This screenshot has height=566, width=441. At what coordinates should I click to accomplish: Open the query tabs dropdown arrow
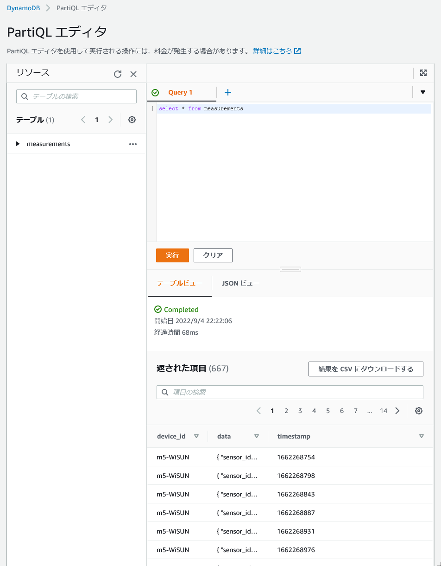point(423,92)
